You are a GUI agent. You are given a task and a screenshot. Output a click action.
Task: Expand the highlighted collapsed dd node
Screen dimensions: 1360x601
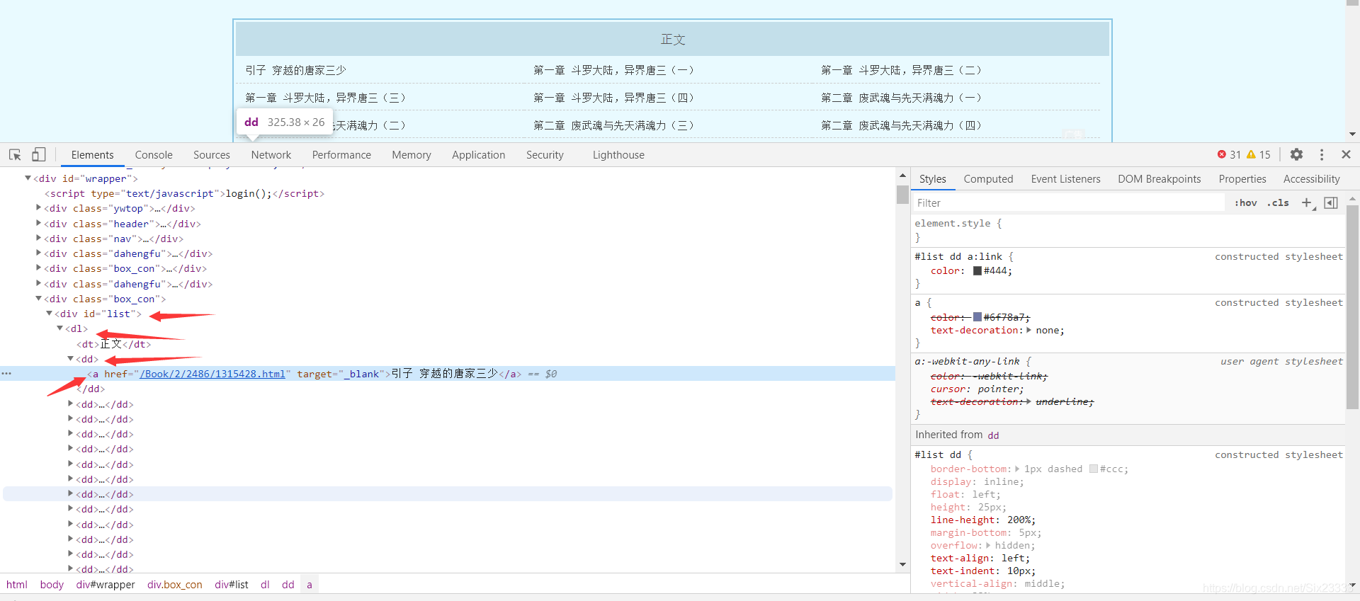[70, 494]
